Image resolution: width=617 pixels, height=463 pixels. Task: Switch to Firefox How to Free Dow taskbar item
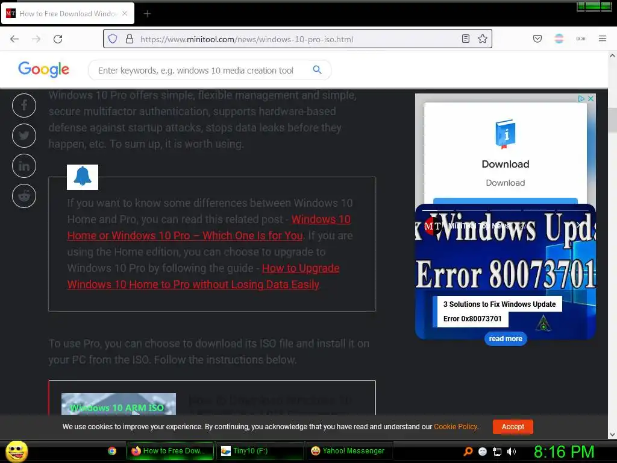point(169,451)
